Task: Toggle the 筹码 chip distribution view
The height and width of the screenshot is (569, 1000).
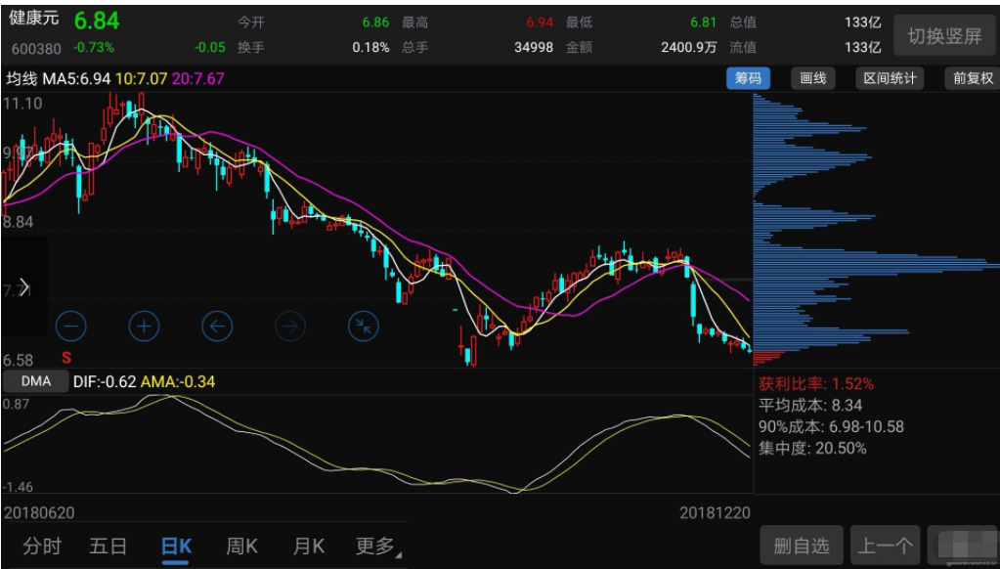Action: pyautogui.click(x=748, y=78)
